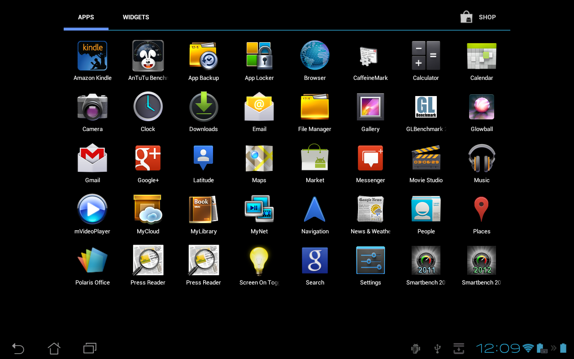Click the 12:09 clock in the system bar
574x359 pixels.
(x=498, y=348)
